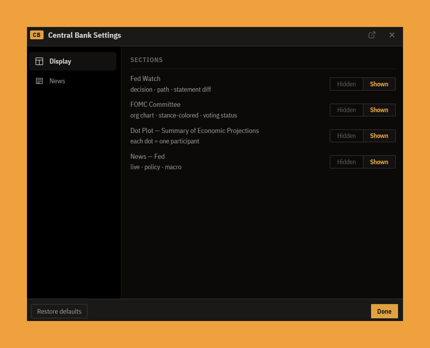
Task: Set News — Fed section to Hidden
Action: coord(346,162)
